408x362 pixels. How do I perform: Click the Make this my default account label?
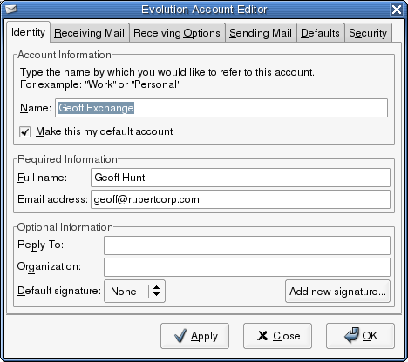click(x=105, y=131)
